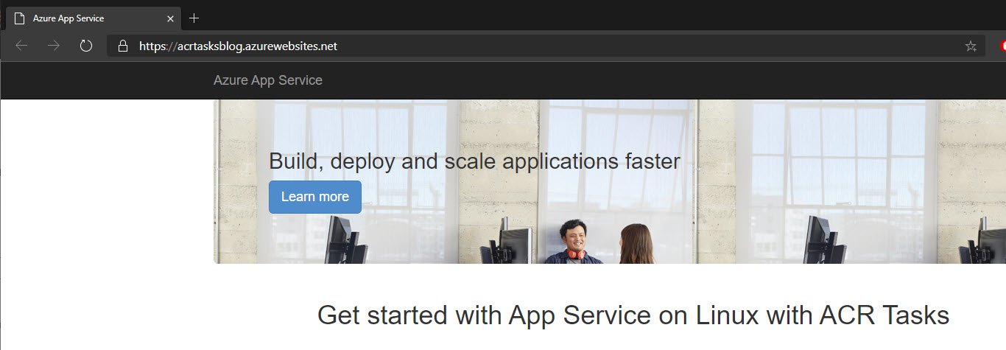This screenshot has width=1006, height=350.
Task: Close the Azure App Service tab
Action: 169,18
